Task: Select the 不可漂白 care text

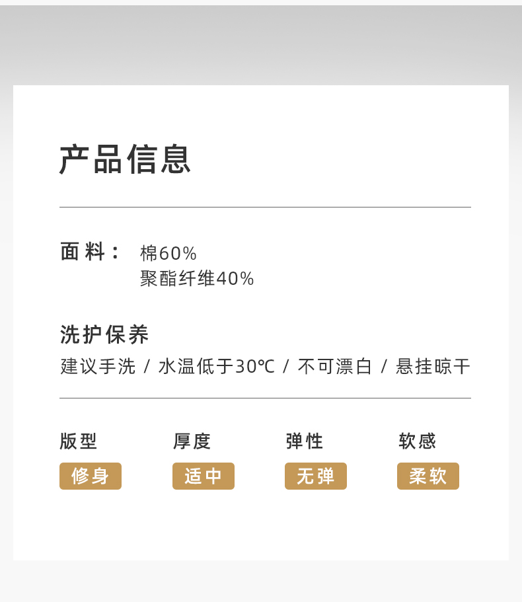Action: click(335, 366)
